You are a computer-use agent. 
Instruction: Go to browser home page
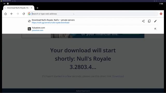pyautogui.click(x=5, y=14)
